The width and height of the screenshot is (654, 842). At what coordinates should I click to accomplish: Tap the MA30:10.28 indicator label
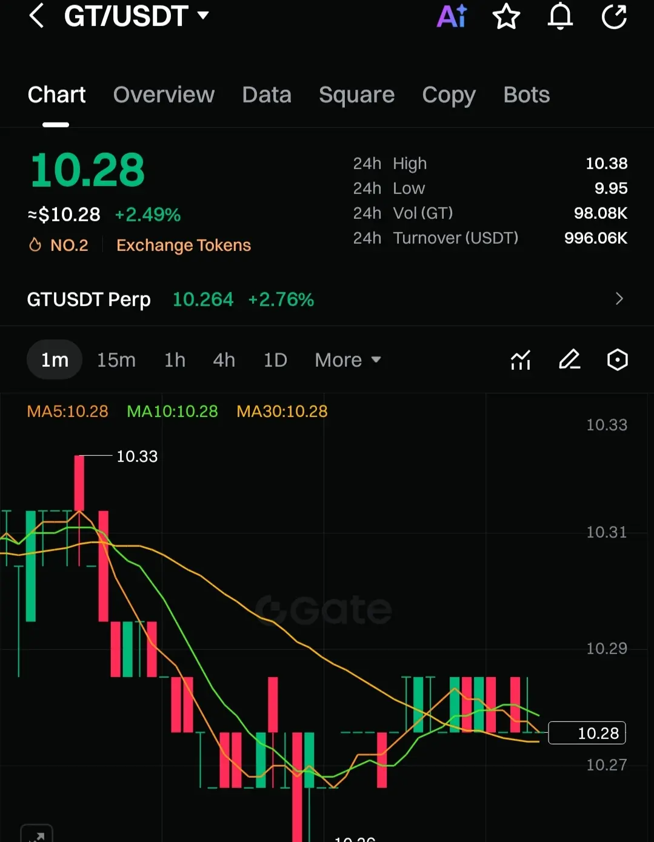282,411
